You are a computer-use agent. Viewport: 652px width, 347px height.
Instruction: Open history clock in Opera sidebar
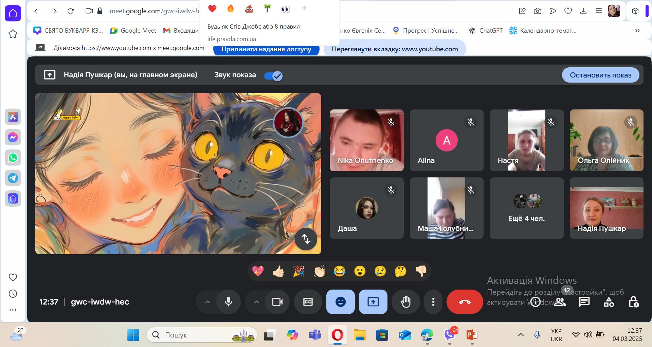13,294
